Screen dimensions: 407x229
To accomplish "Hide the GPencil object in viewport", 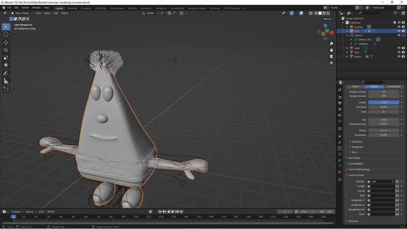I will tap(399, 35).
